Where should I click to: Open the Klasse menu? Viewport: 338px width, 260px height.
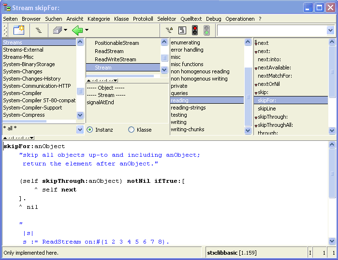[x=121, y=19]
